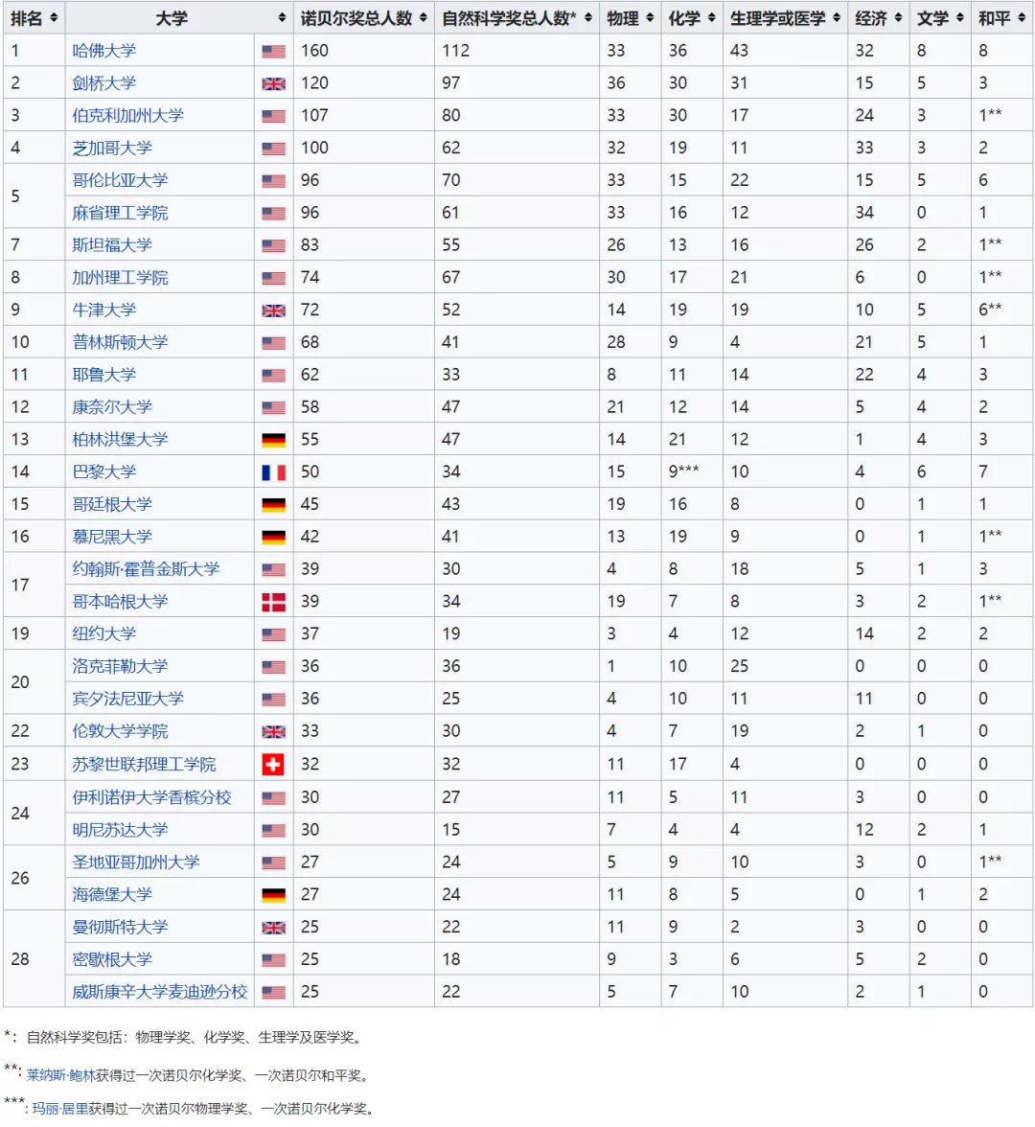
Task: Select the 160 total cell for 哈佛大学
Action: 364,51
